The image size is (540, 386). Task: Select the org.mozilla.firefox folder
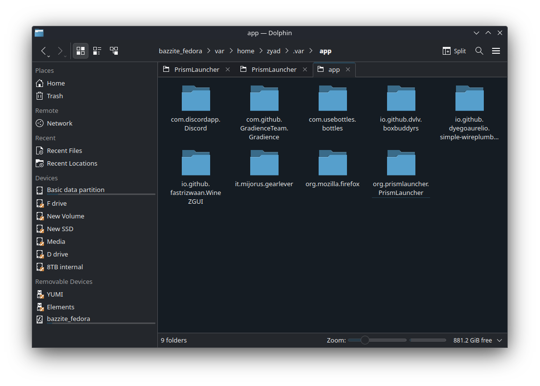[x=332, y=169]
